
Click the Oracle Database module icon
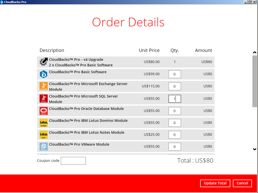point(44,111)
